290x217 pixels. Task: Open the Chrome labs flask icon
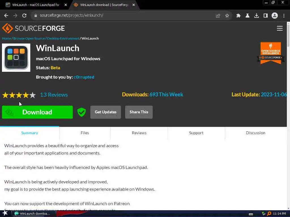(247, 16)
